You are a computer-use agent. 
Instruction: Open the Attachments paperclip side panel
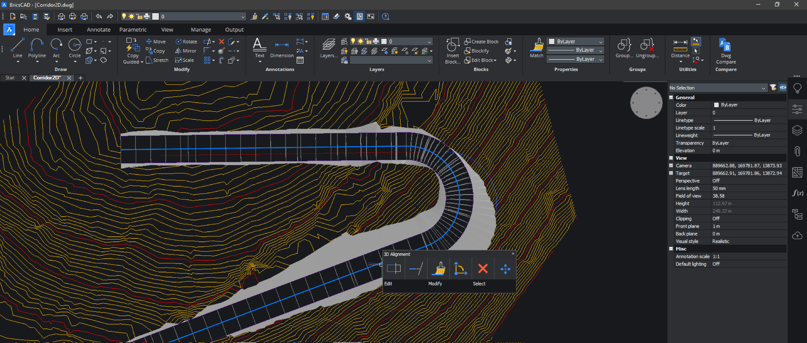click(x=797, y=151)
